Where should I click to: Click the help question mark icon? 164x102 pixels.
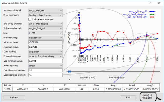(x=150, y=3)
